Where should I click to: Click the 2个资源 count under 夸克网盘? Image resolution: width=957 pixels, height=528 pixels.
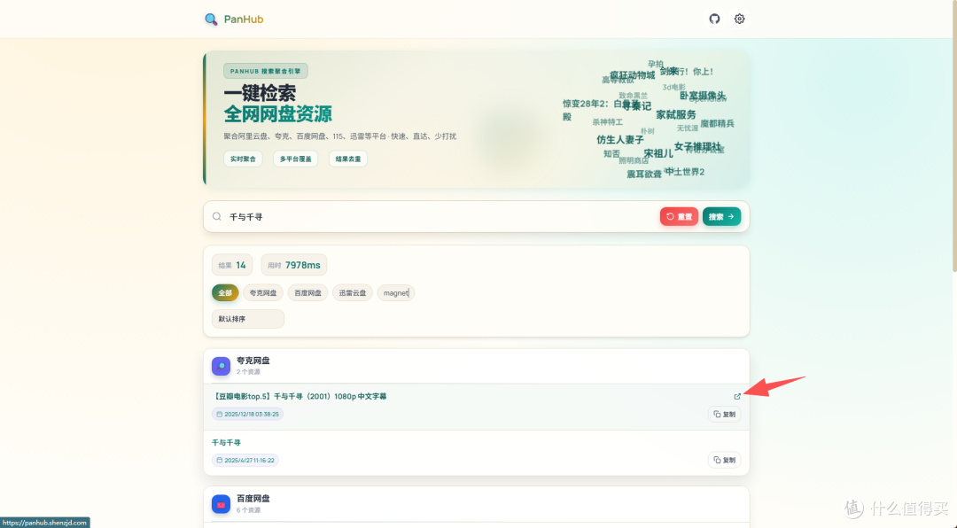(x=248, y=372)
